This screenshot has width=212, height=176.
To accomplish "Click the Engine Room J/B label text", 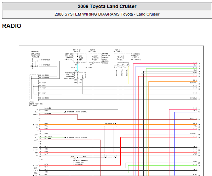I will pyautogui.click(x=106, y=58).
